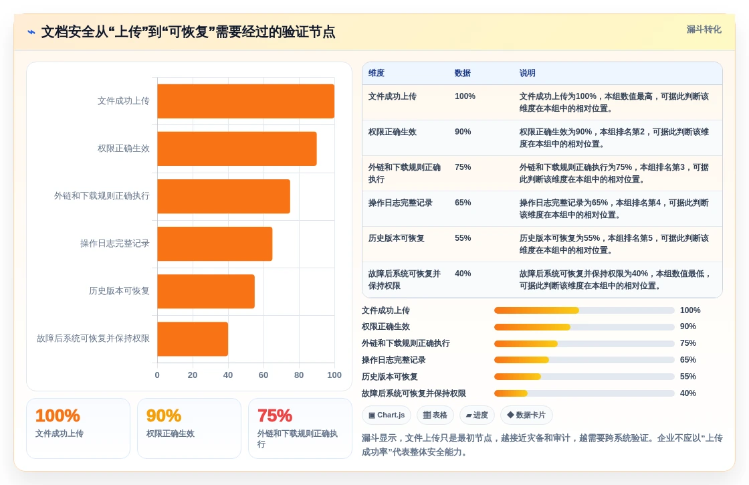Image resolution: width=749 pixels, height=485 pixels.
Task: Click the page title heading text
Action: pyautogui.click(x=188, y=32)
